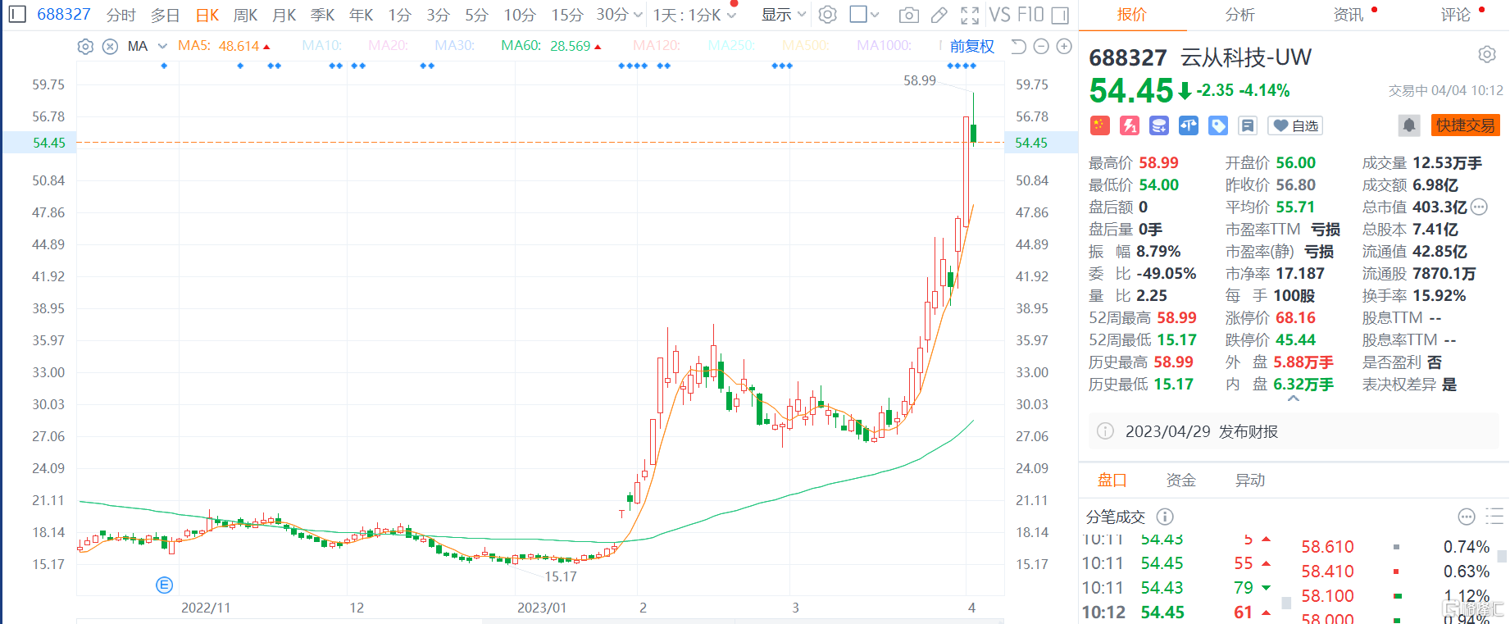Click info icon next to 分笔成交

1165,517
